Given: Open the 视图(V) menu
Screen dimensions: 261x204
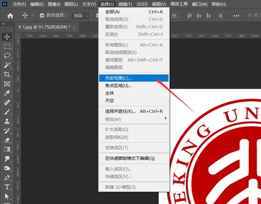Looking at the screenshot, I should pyautogui.click(x=159, y=4).
